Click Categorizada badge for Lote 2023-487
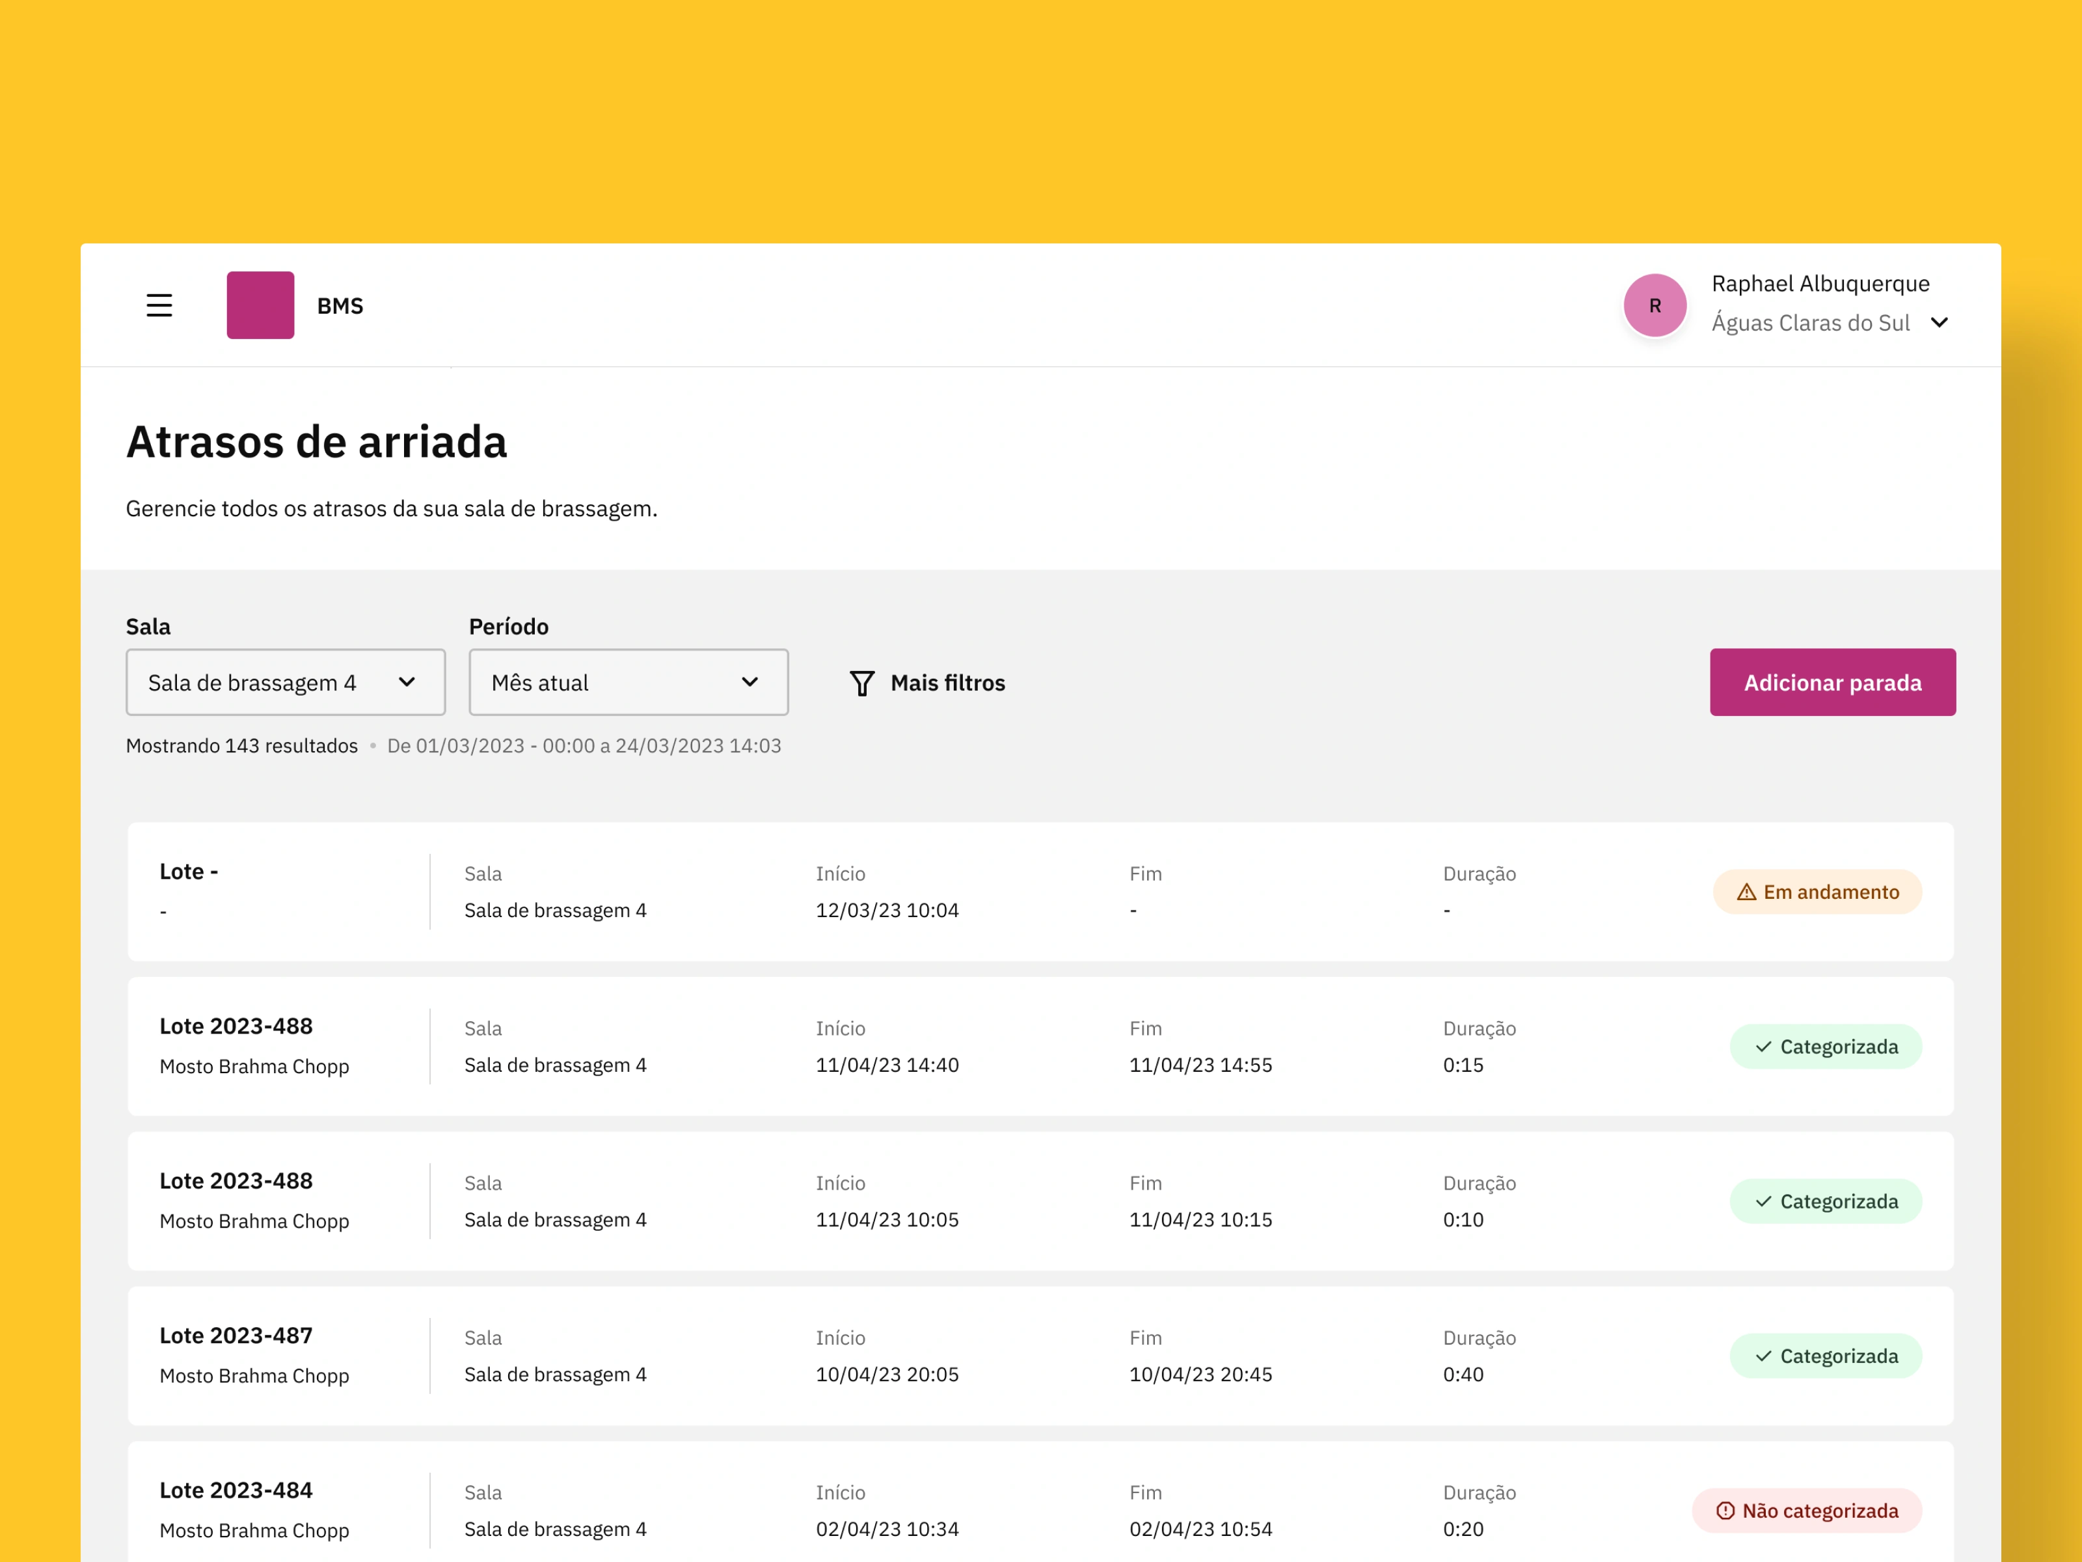 [x=1826, y=1356]
